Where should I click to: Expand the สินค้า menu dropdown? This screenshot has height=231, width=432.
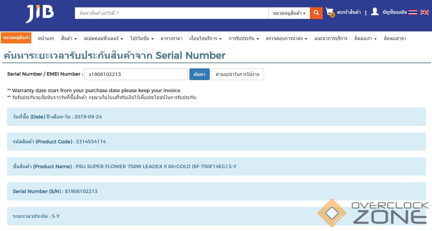click(x=69, y=38)
